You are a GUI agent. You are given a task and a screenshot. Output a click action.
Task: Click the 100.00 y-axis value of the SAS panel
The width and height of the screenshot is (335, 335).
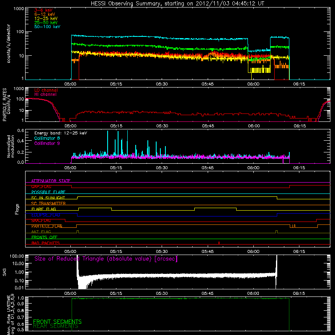tap(17, 256)
